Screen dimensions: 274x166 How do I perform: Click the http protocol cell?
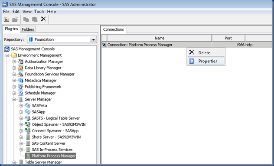tap(249, 45)
